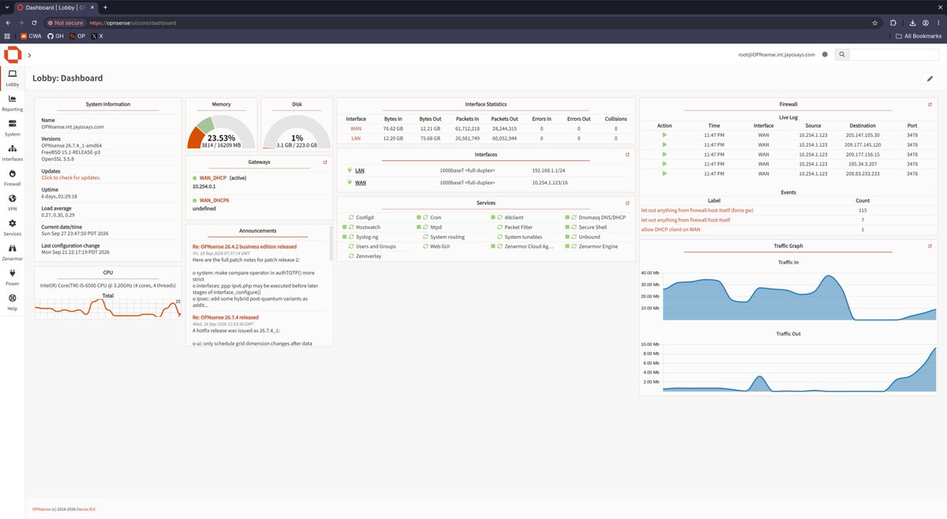Bookmark this page with the star icon

[x=874, y=23]
